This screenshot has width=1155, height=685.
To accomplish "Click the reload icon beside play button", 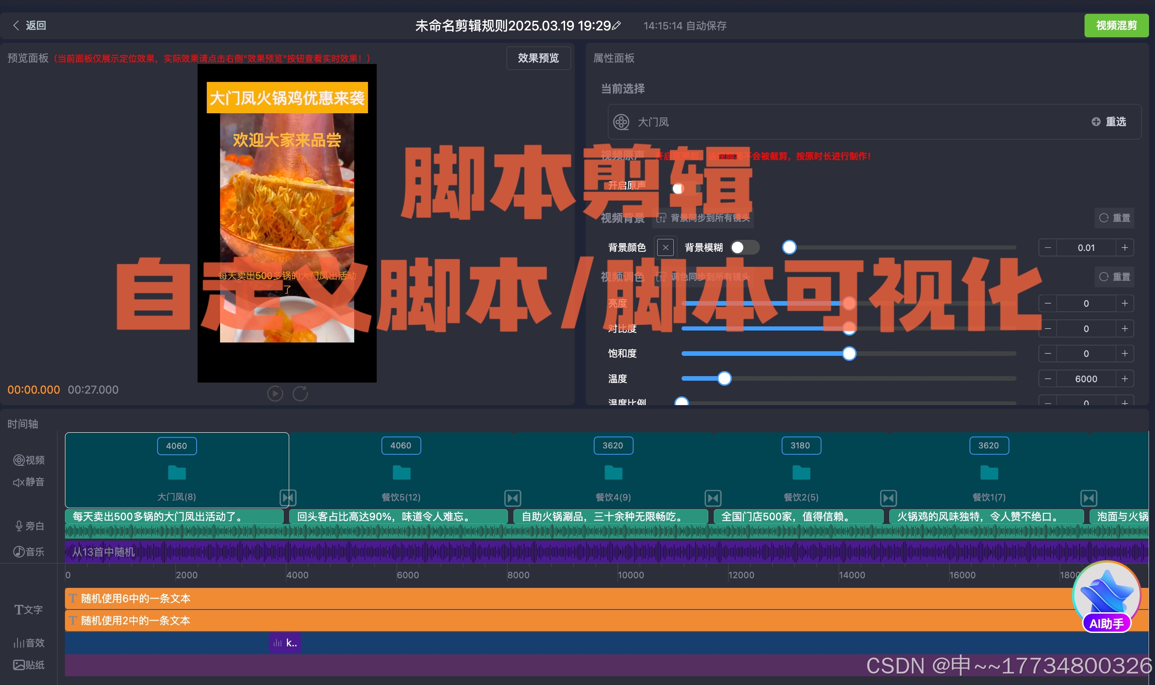I will (300, 394).
